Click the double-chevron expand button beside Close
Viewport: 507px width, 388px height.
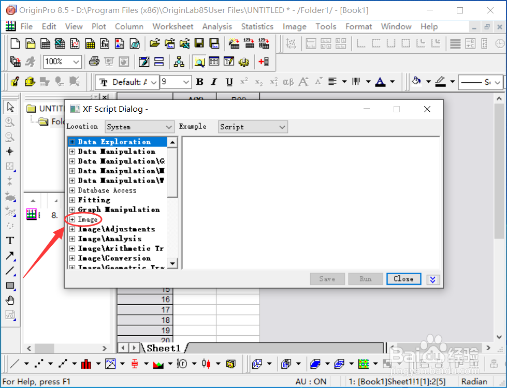tap(433, 279)
